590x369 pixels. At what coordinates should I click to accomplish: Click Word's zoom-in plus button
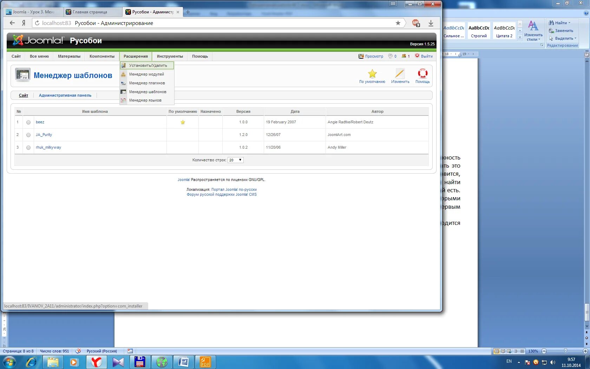[x=585, y=351]
